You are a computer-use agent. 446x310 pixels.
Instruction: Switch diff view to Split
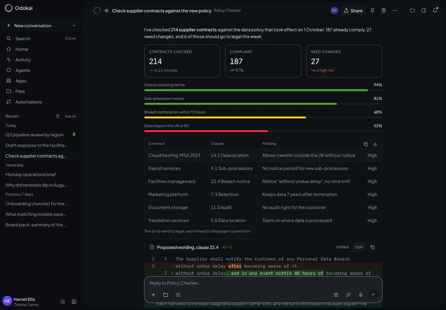359,247
